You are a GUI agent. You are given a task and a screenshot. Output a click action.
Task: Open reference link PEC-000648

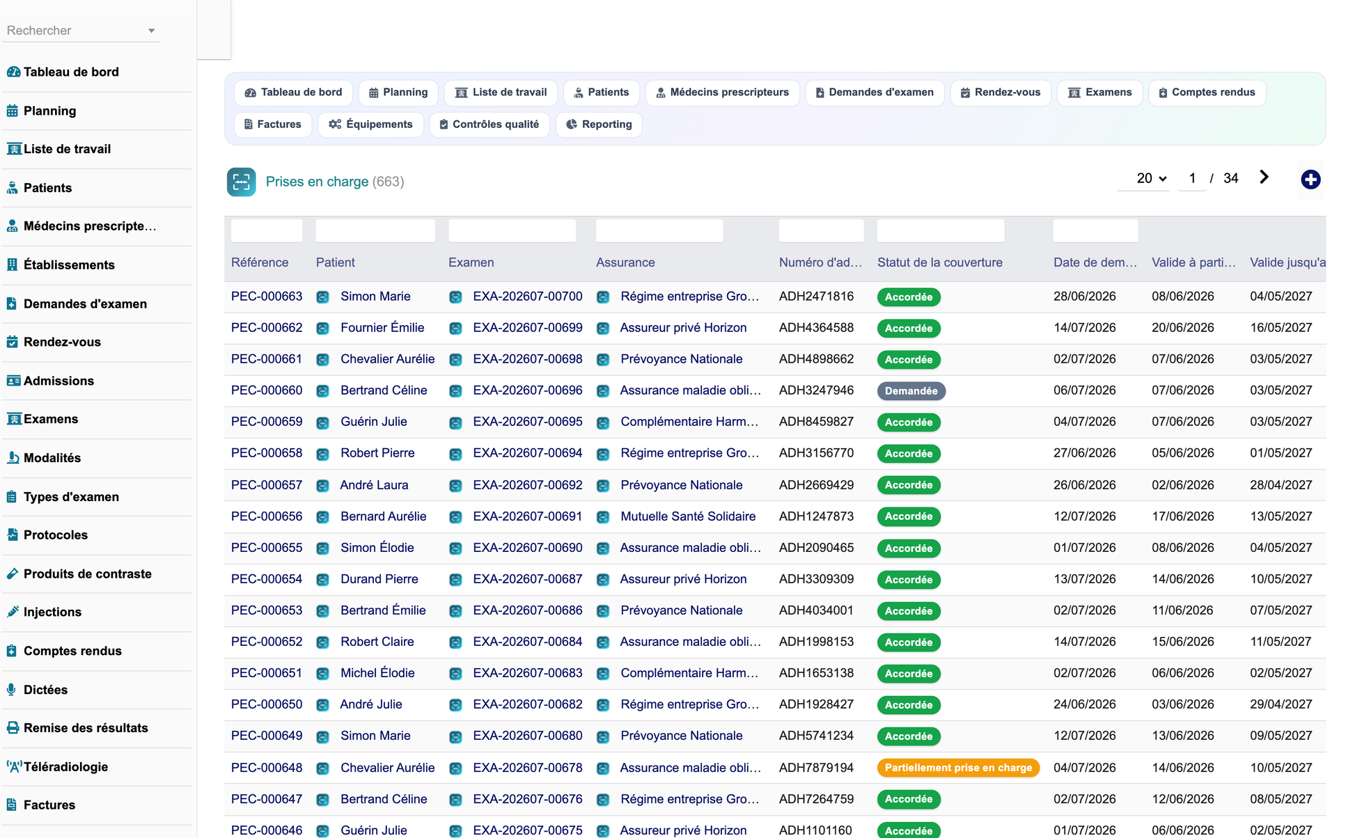pyautogui.click(x=267, y=768)
